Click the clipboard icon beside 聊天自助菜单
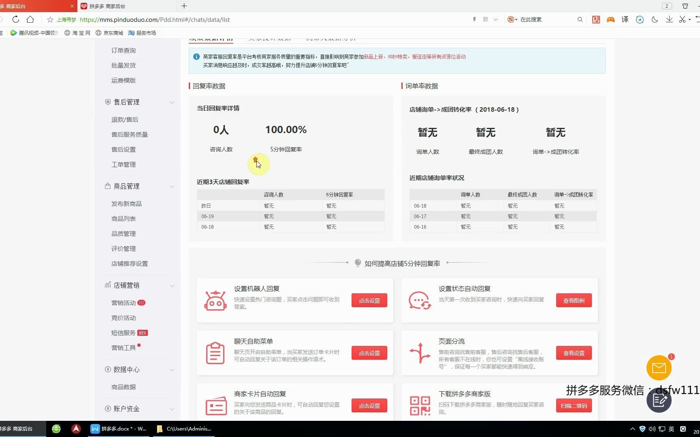The width and height of the screenshot is (700, 437). (x=215, y=352)
